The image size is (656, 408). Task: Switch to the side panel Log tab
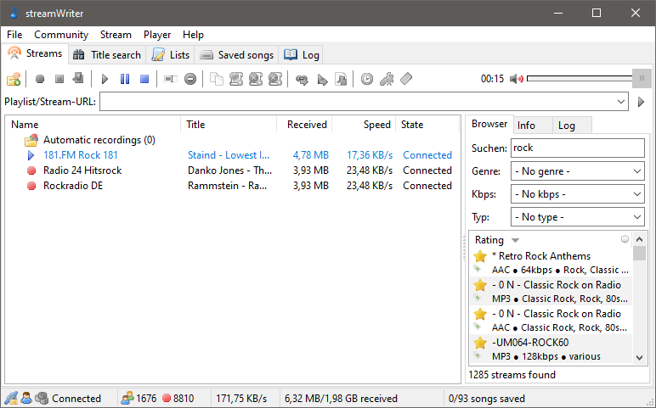point(572,126)
